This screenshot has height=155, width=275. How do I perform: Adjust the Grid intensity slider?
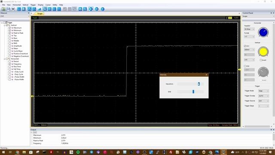193,92
